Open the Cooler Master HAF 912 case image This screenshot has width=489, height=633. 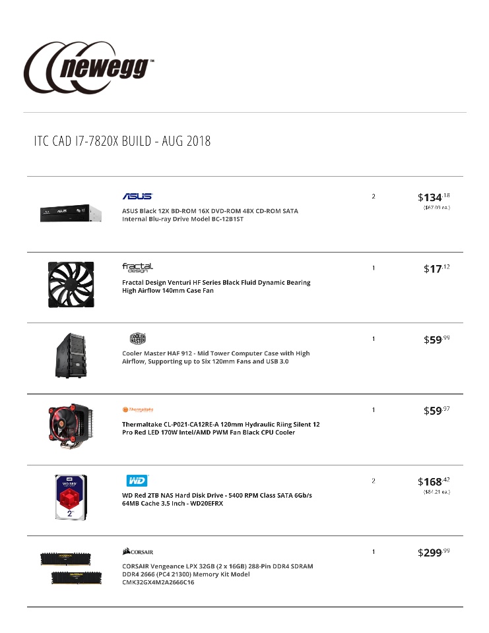[x=71, y=355]
